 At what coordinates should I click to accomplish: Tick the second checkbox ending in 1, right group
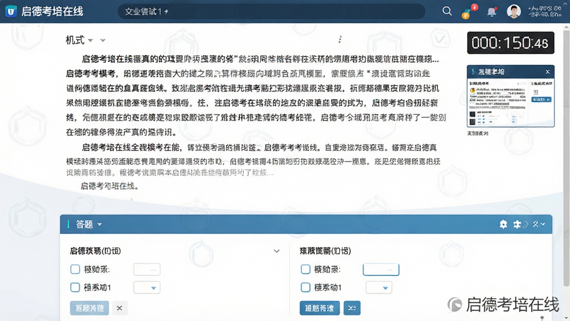pyautogui.click(x=306, y=287)
